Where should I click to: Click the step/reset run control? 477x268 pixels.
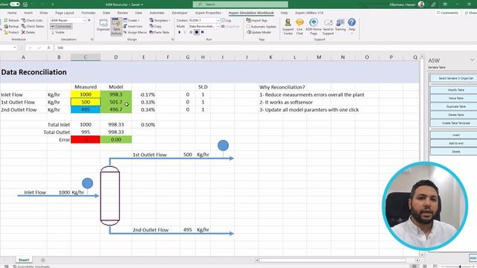202,32
